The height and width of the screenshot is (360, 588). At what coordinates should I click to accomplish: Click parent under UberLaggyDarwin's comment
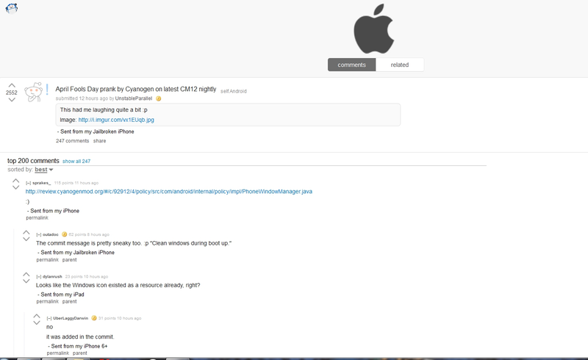coord(80,353)
